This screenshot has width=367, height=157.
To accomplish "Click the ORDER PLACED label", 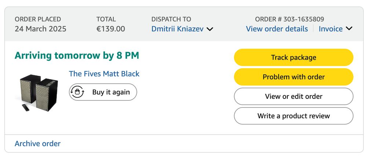I will click(x=38, y=19).
